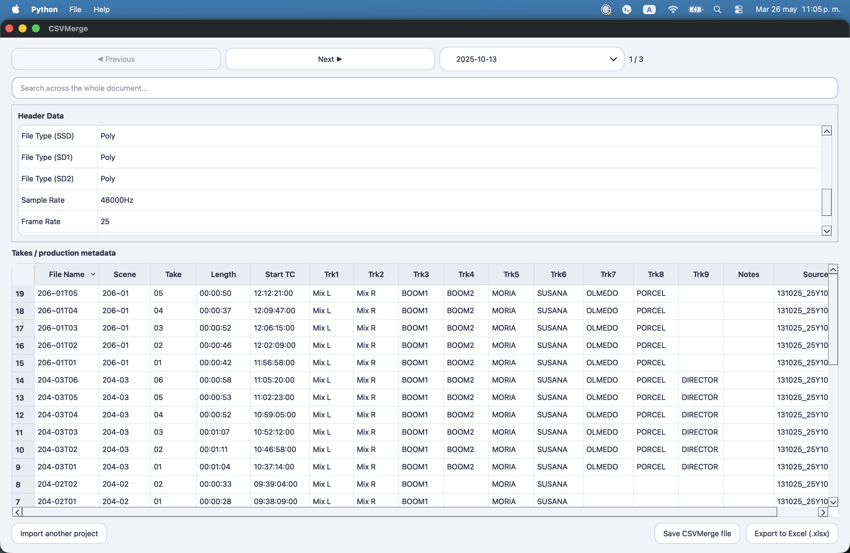Open the 2025-10-13 date dropdown
This screenshot has height=553, width=850.
[x=531, y=59]
